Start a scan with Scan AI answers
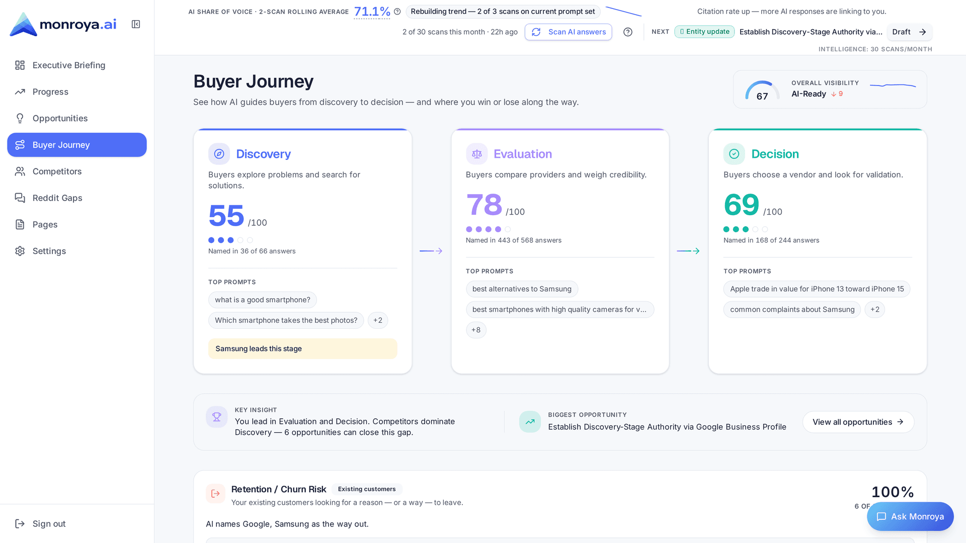This screenshot has height=543, width=966. tap(569, 32)
